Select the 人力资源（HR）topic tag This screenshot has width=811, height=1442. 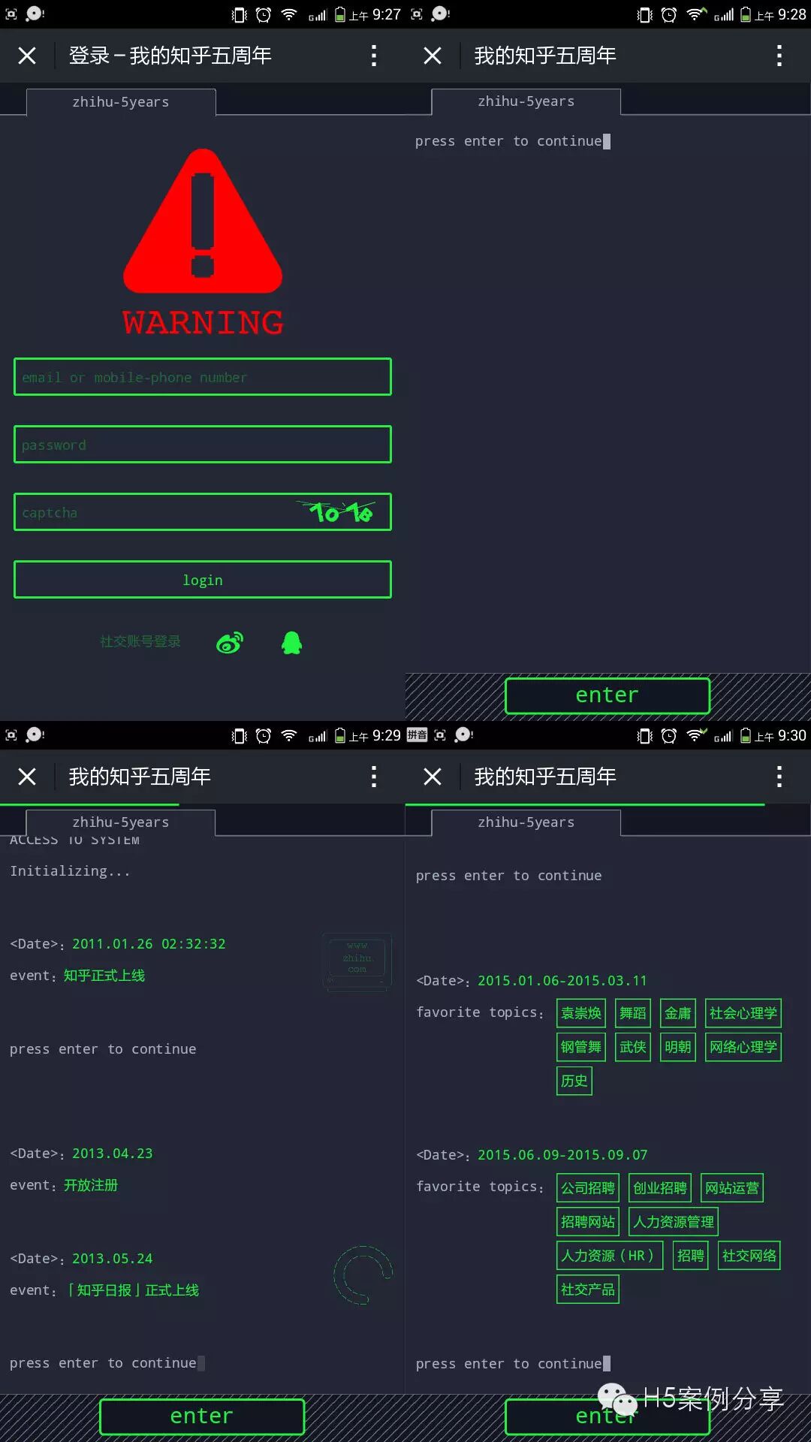tap(610, 1256)
